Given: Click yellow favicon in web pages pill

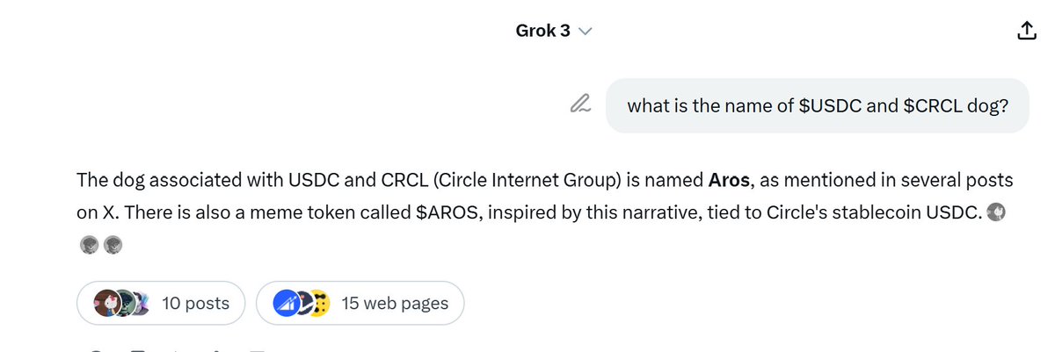Looking at the screenshot, I should (x=320, y=304).
